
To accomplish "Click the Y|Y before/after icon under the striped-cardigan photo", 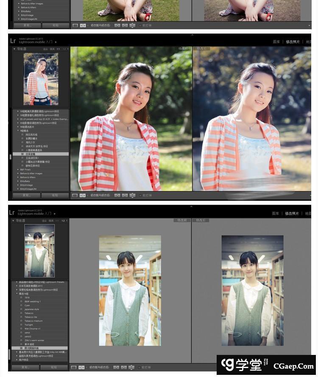I will [82, 195].
